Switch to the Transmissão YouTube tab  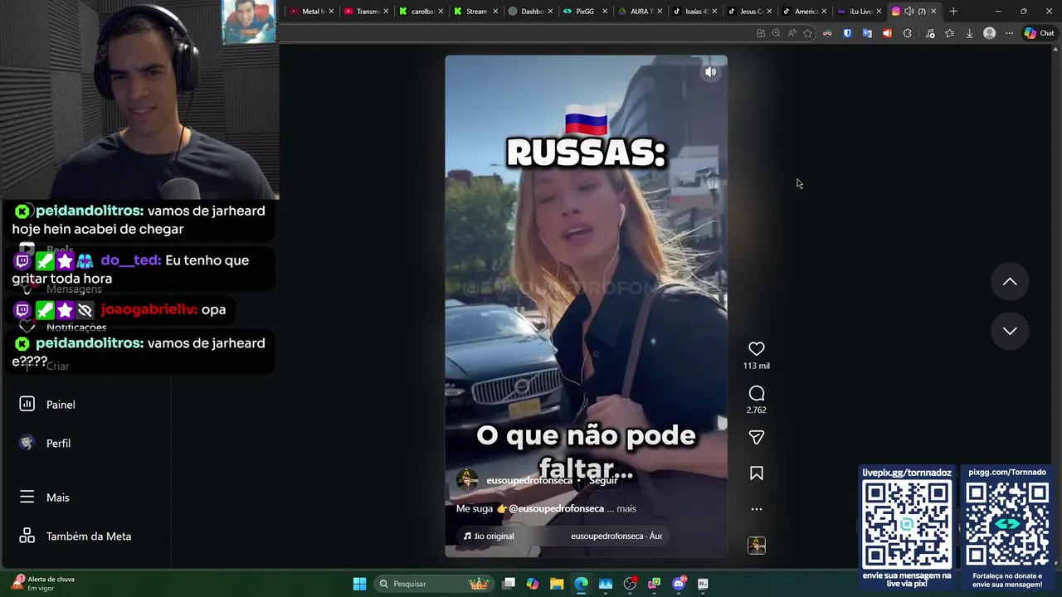[x=362, y=12]
